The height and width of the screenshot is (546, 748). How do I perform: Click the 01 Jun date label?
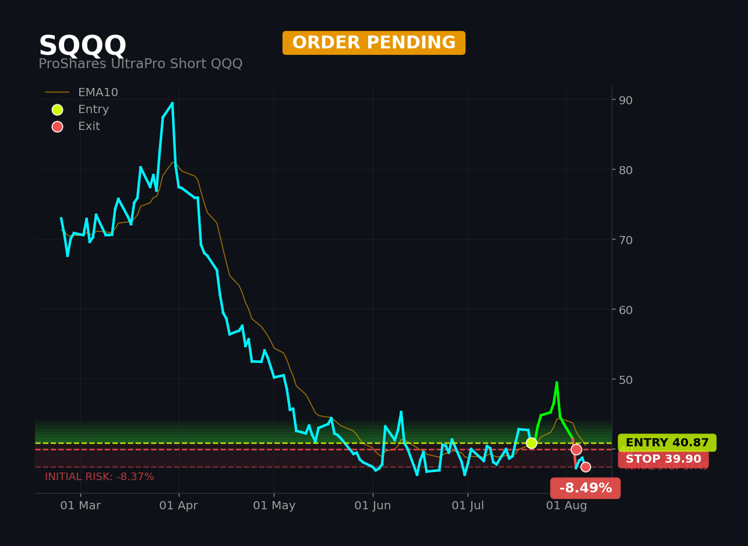[x=373, y=506]
